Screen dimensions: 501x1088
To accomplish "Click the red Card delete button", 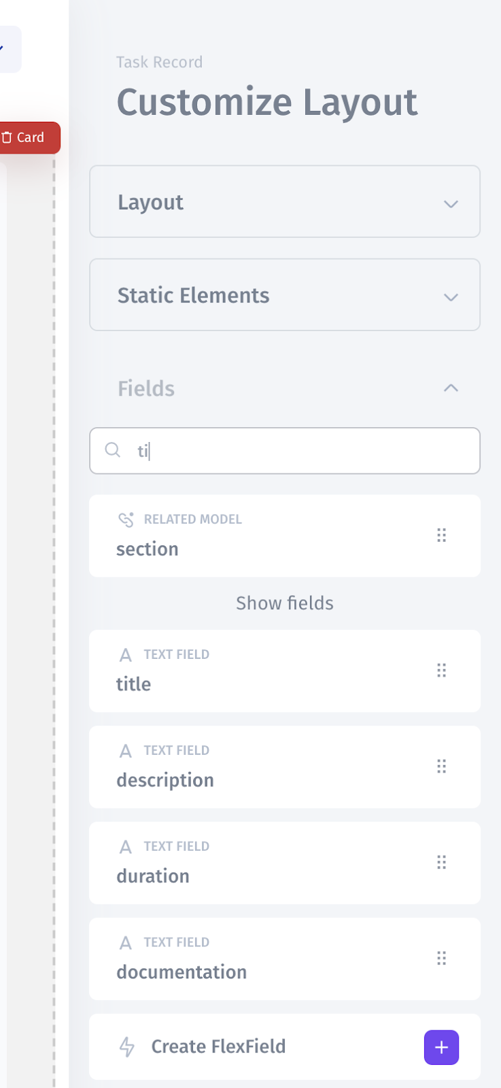I will (x=24, y=137).
